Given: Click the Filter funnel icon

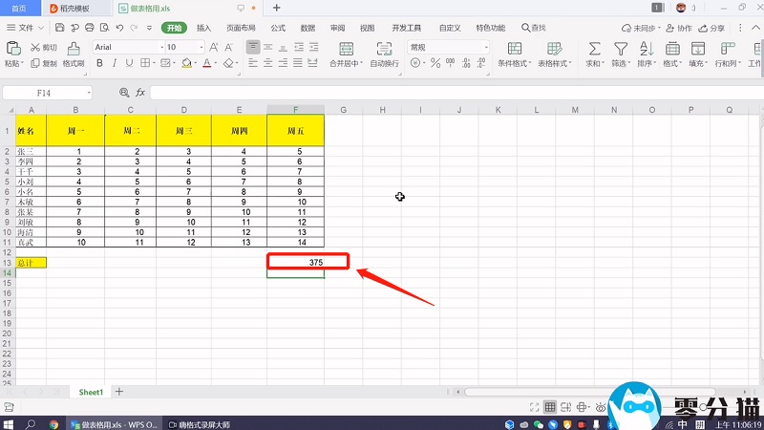Looking at the screenshot, I should pos(620,48).
